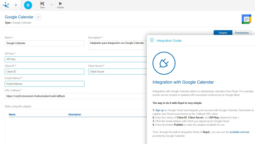Click the status indicator beside Google Calendar title
Screen dimensions: 255x144
tap(38, 17)
